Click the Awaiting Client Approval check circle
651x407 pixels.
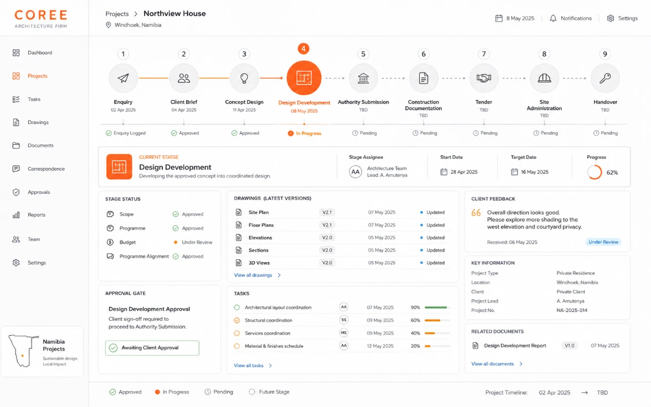(x=113, y=348)
